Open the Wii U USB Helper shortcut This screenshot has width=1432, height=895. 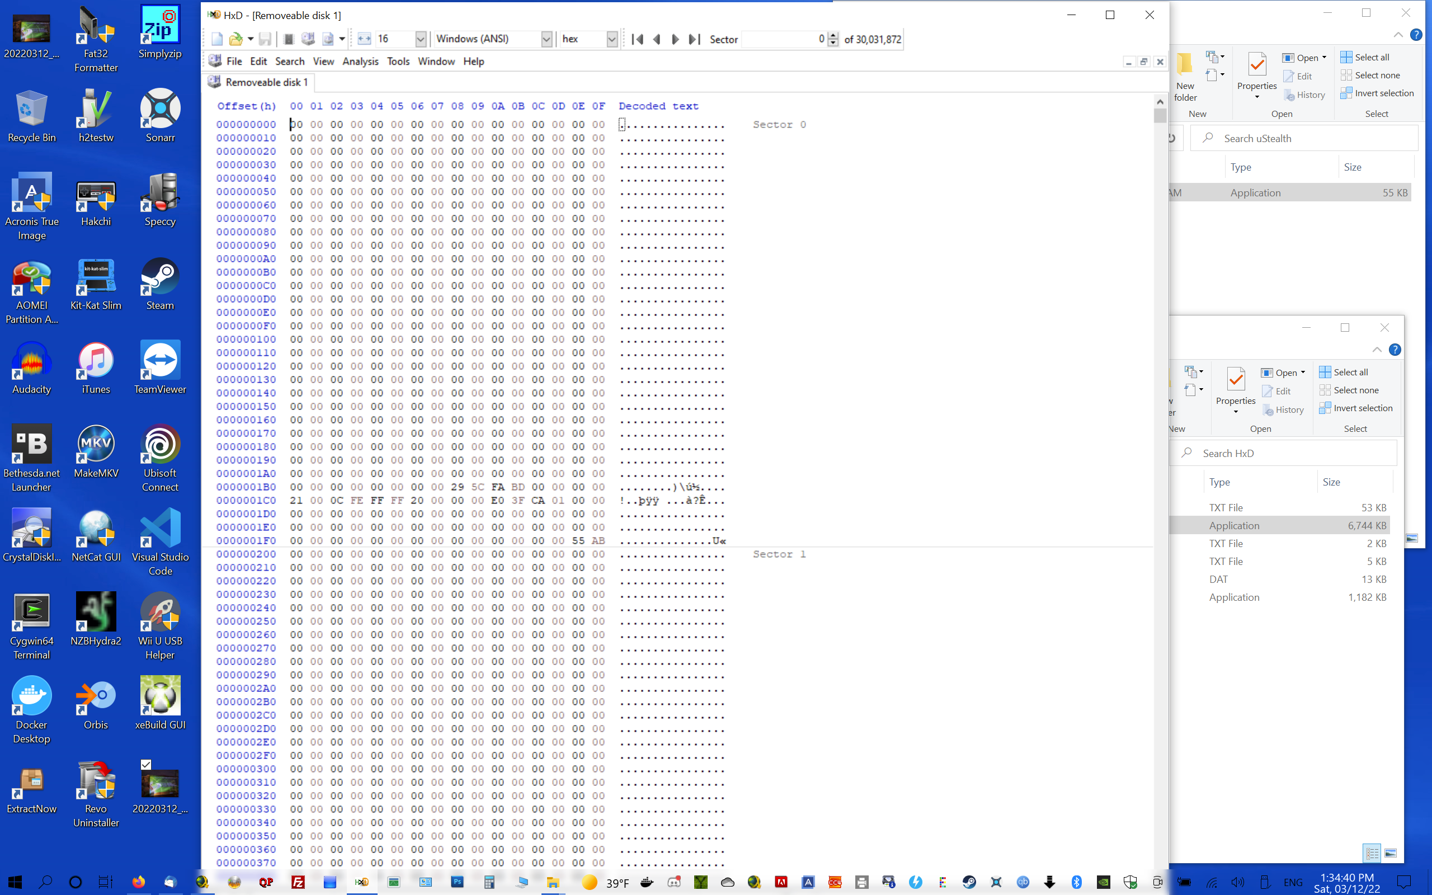coord(160,626)
